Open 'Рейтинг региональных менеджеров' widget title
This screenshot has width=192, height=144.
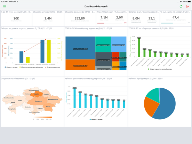(88, 79)
